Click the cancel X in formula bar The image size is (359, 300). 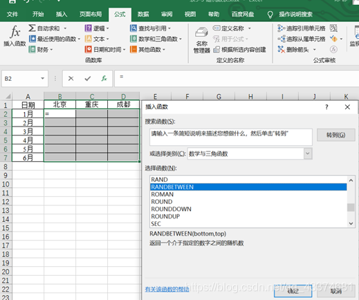pyautogui.click(x=71, y=79)
